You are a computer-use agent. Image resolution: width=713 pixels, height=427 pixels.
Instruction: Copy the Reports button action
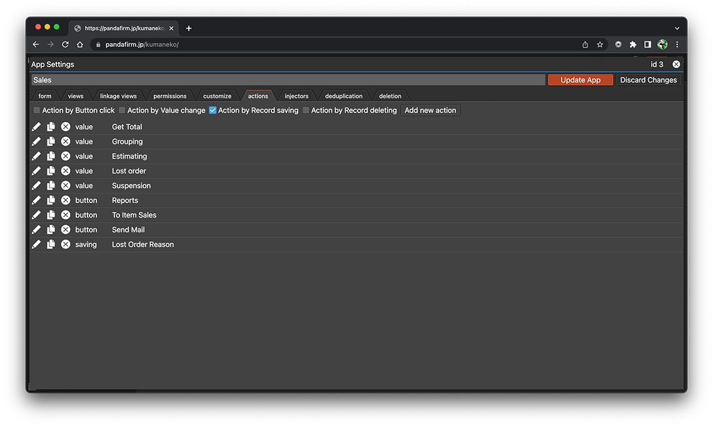pos(51,200)
